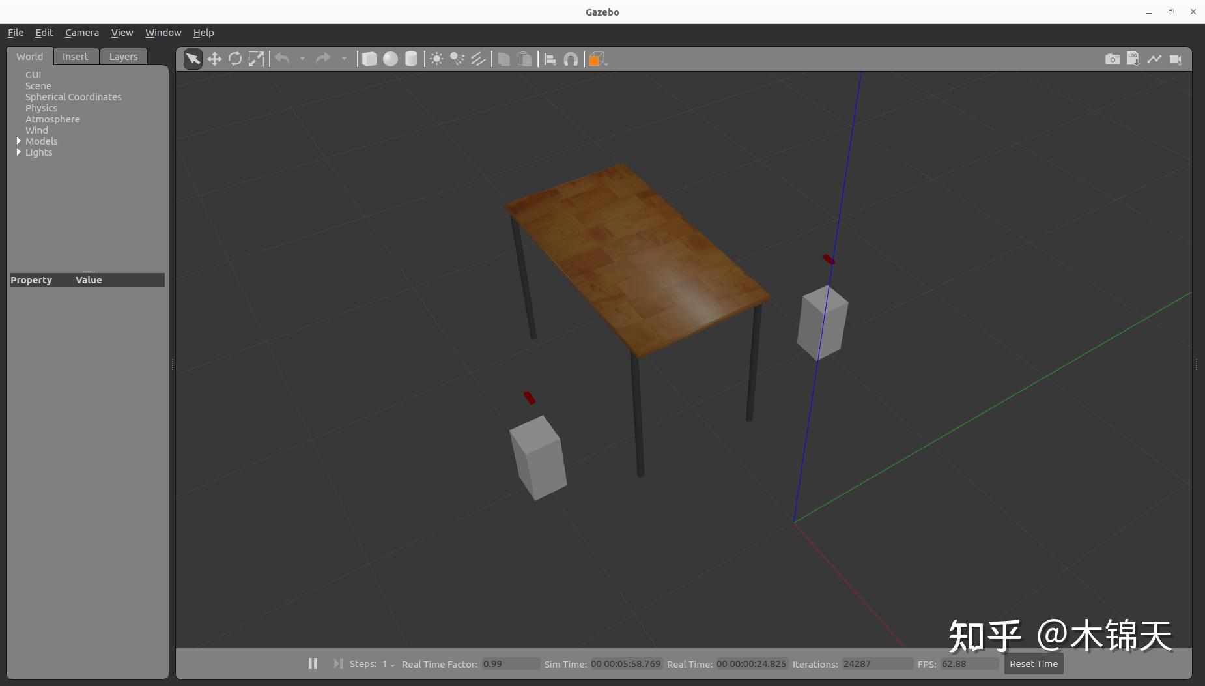This screenshot has width=1205, height=686.
Task: Insert a Box shape into the scene
Action: click(x=370, y=59)
